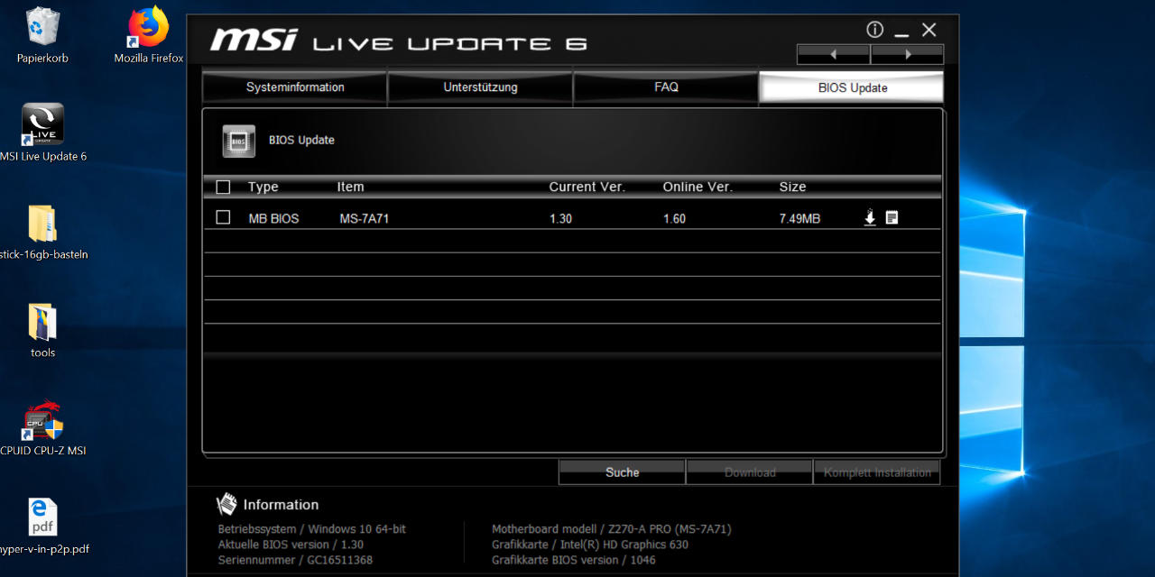The image size is (1155, 577).
Task: Switch to the Systeminformation tab
Action: pos(295,87)
